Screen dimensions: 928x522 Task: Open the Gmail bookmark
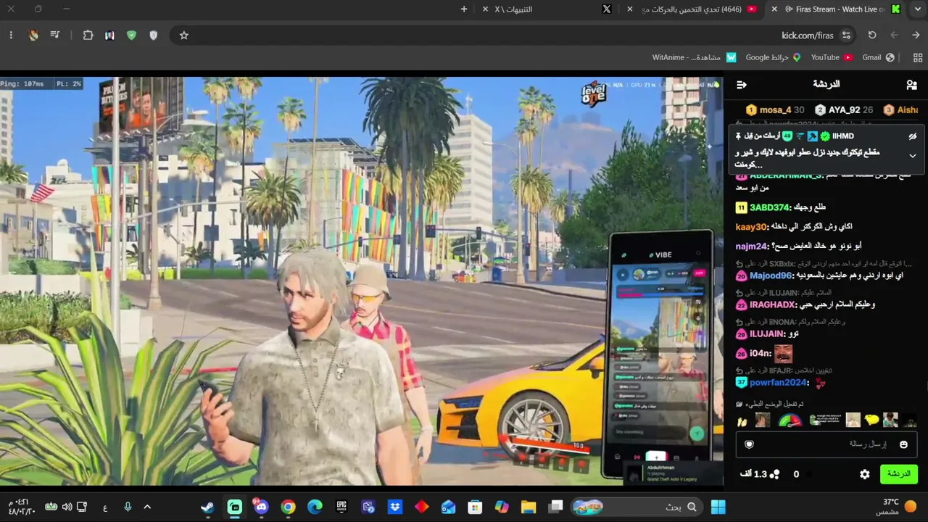[x=879, y=57]
